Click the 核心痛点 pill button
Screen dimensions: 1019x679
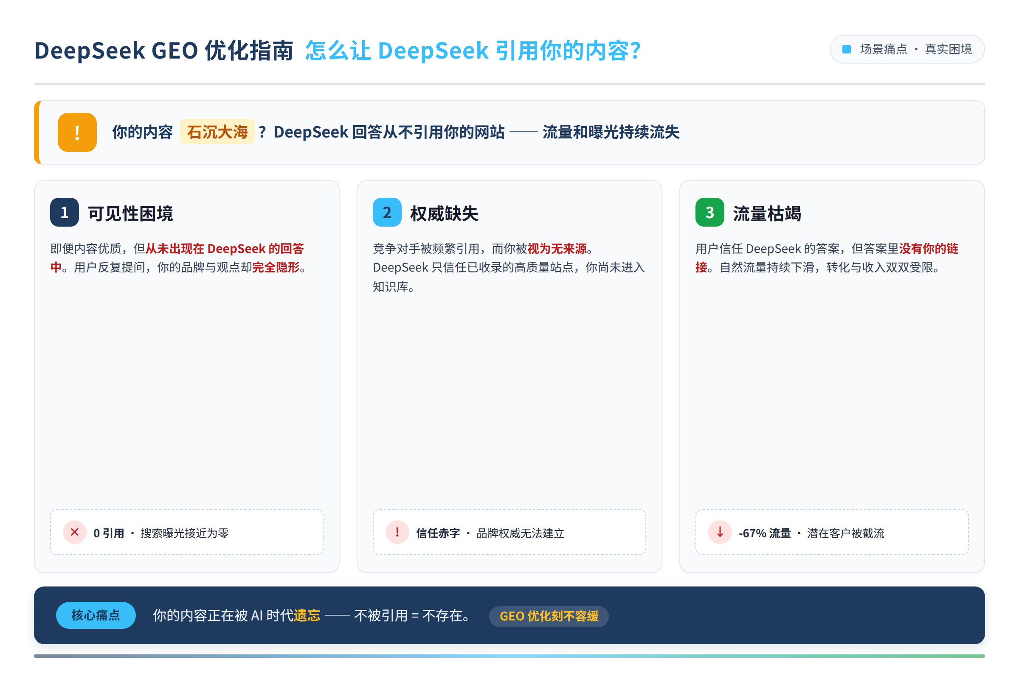96,615
